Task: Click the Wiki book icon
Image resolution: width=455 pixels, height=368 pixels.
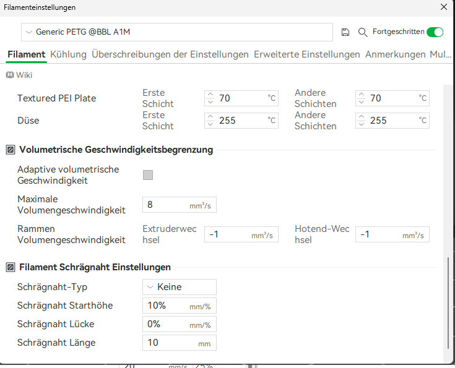Action: tap(10, 75)
